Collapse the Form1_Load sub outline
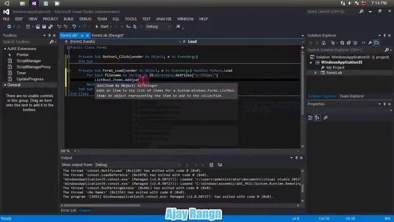Image resolution: width=394 pixels, height=222 pixels. click(68, 71)
